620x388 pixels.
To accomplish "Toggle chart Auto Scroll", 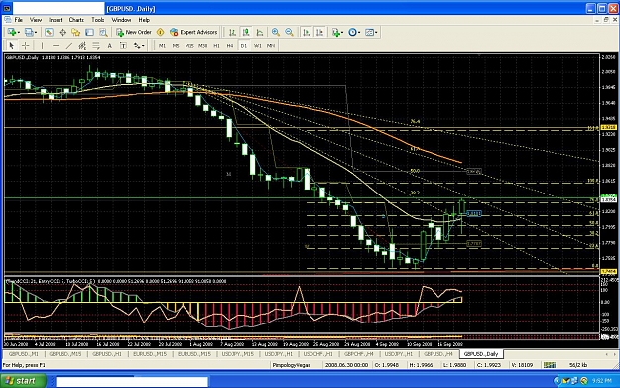I will 306,32.
